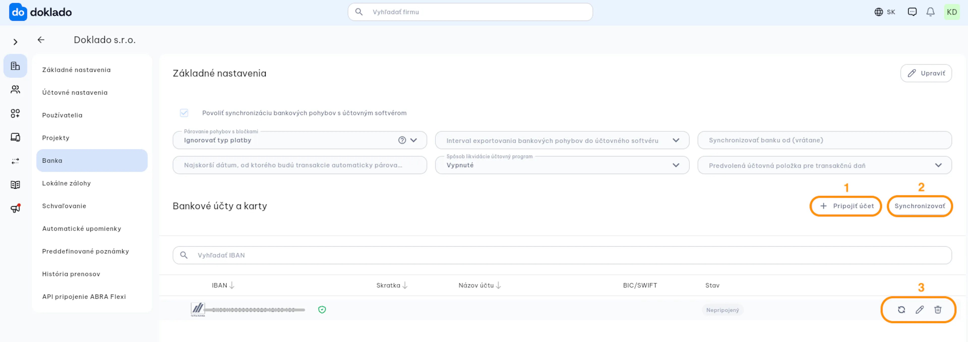Viewport: 968px width, 342px height.
Task: Sort the table by IBAN column
Action: tap(223, 285)
